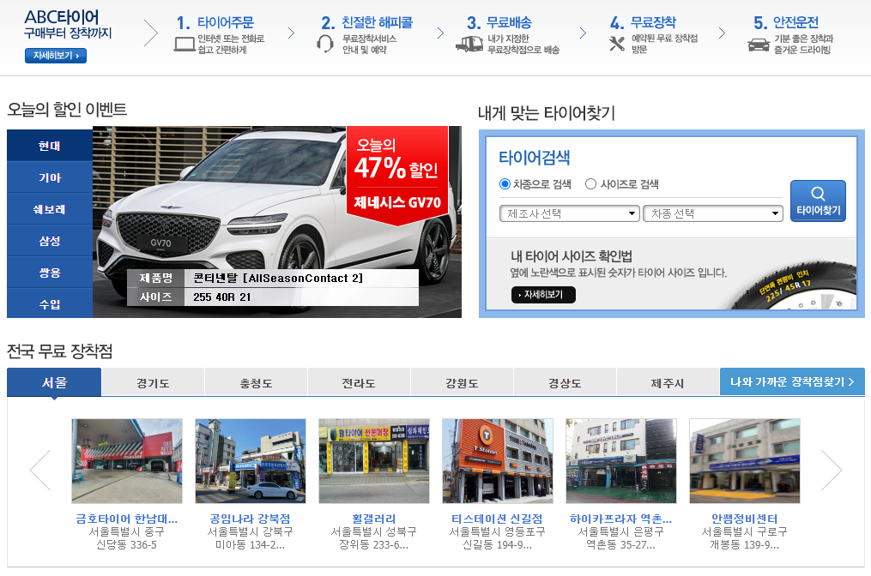Select the 기아 brand tab

(50, 177)
